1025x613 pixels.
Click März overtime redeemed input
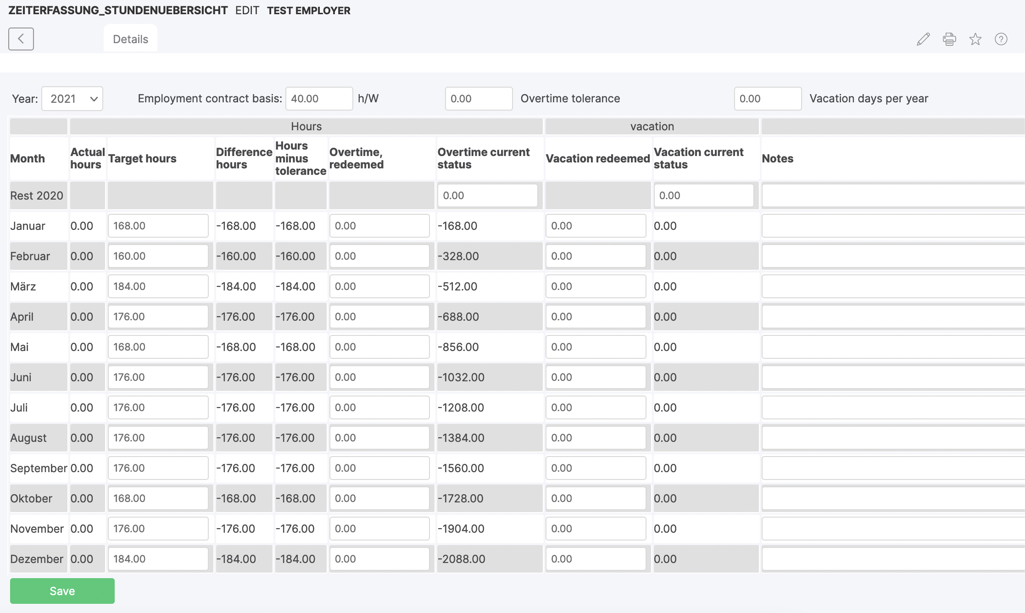click(379, 286)
